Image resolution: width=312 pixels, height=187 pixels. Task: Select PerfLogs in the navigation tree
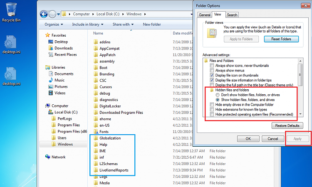coord(64,118)
